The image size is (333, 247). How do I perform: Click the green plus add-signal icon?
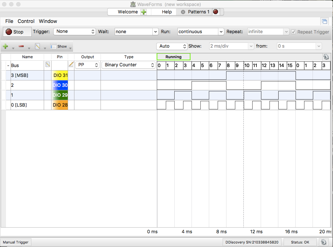6,46
